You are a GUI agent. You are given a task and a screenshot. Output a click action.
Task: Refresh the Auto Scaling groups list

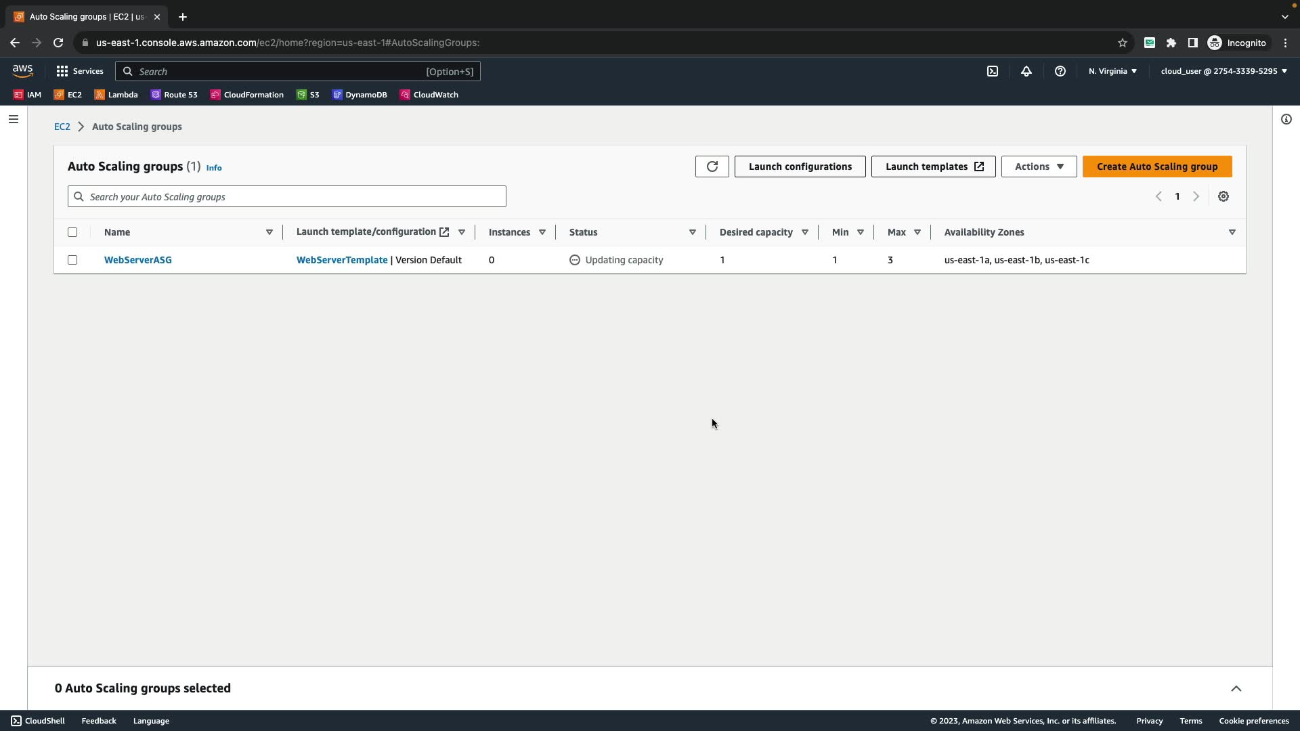coord(712,167)
